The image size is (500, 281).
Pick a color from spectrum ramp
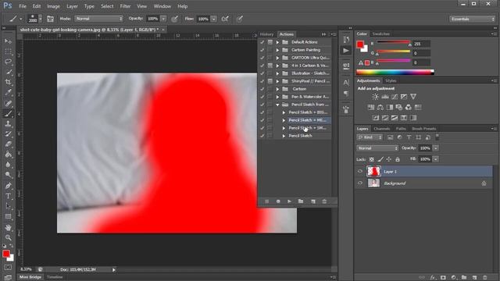395,73
